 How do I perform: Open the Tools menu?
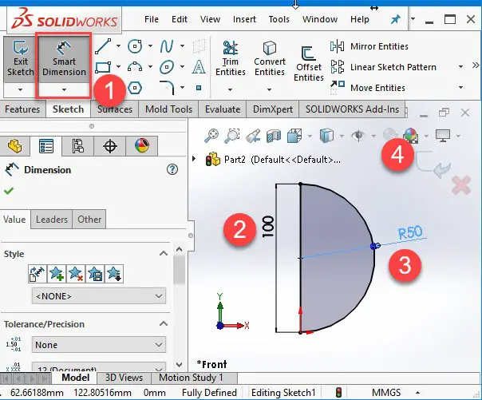279,19
